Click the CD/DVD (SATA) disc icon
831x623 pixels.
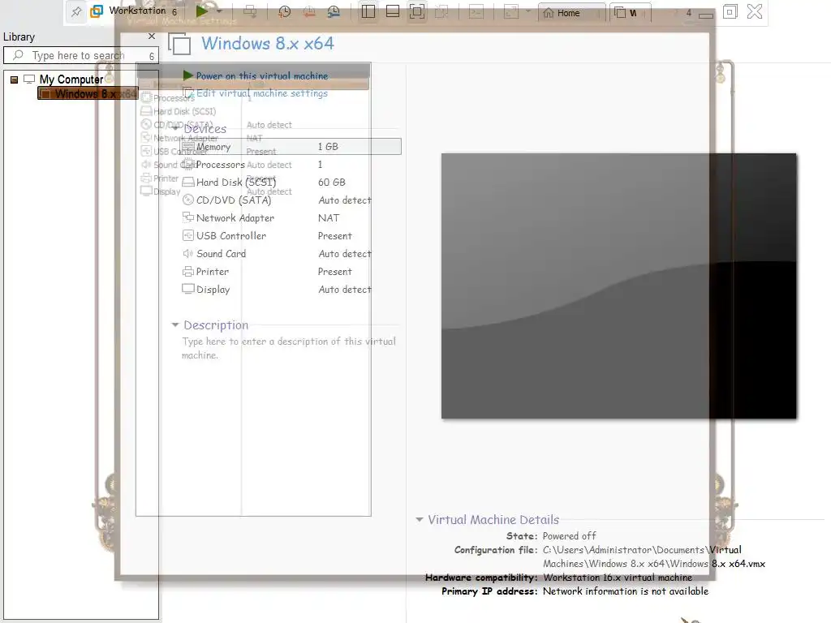188,200
